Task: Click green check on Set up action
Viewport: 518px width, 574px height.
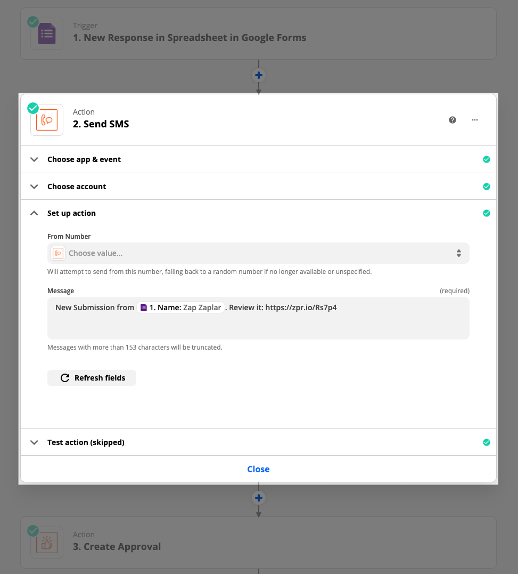Action: (486, 213)
